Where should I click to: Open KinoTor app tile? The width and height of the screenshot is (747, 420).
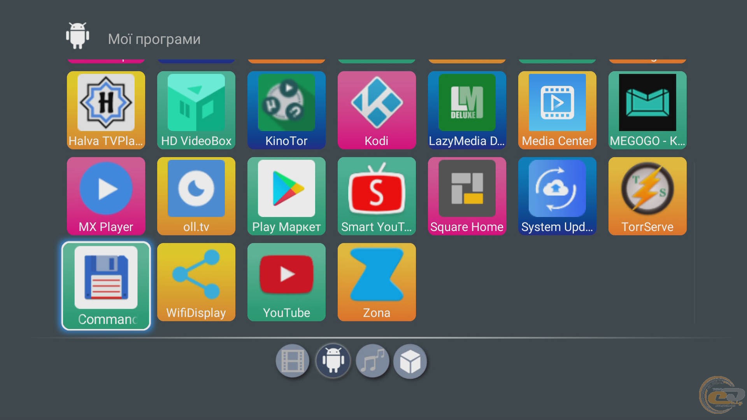(x=286, y=110)
